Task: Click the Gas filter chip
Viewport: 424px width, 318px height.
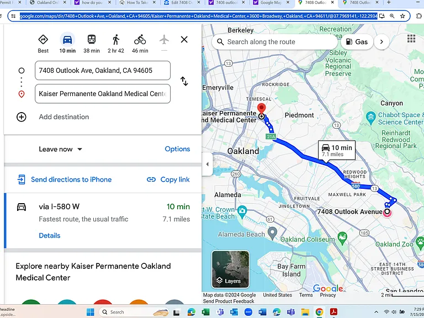Action: pyautogui.click(x=357, y=42)
